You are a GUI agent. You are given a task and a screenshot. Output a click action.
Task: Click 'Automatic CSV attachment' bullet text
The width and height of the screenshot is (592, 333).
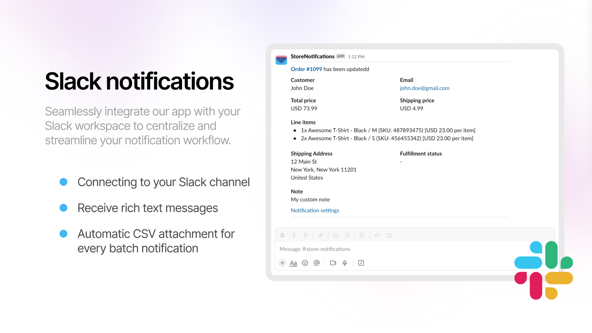pyautogui.click(x=156, y=241)
